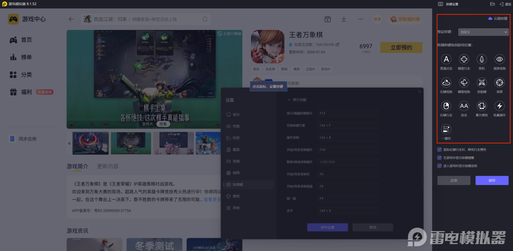Select the 右键行走 mouse icon
Image resolution: width=513 pixels, height=251 pixels.
point(446,106)
